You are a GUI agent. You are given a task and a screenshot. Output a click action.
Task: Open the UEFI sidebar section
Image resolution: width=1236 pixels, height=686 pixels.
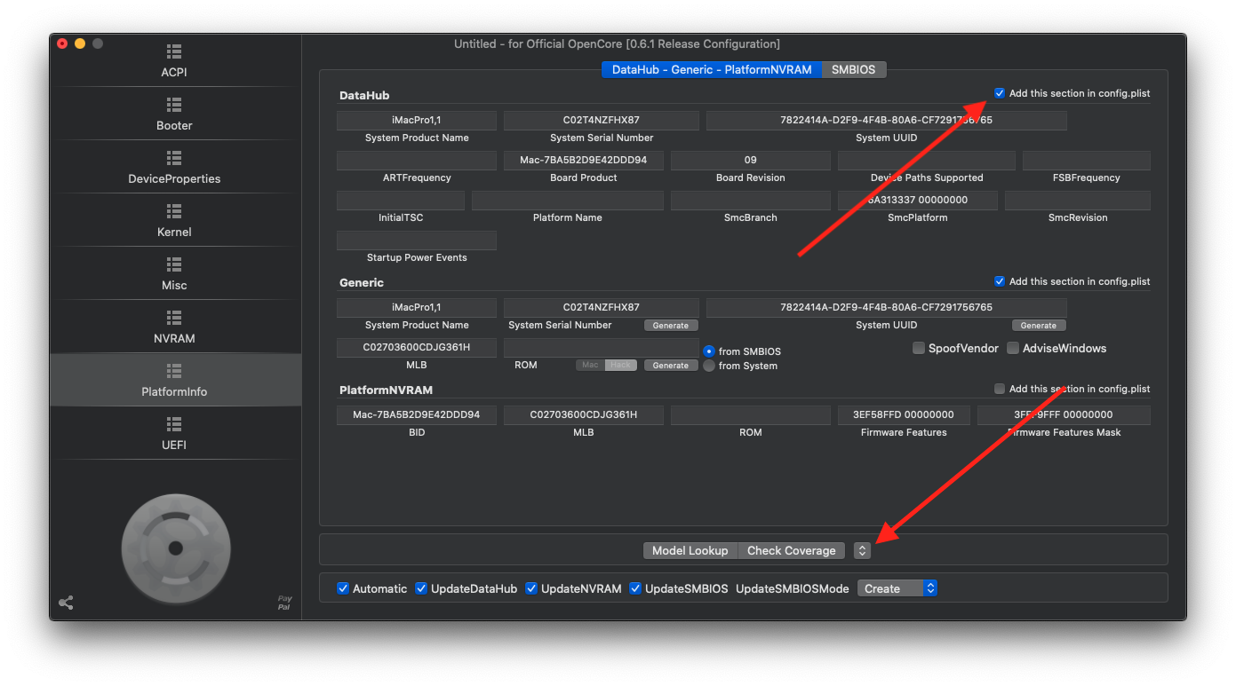(174, 433)
